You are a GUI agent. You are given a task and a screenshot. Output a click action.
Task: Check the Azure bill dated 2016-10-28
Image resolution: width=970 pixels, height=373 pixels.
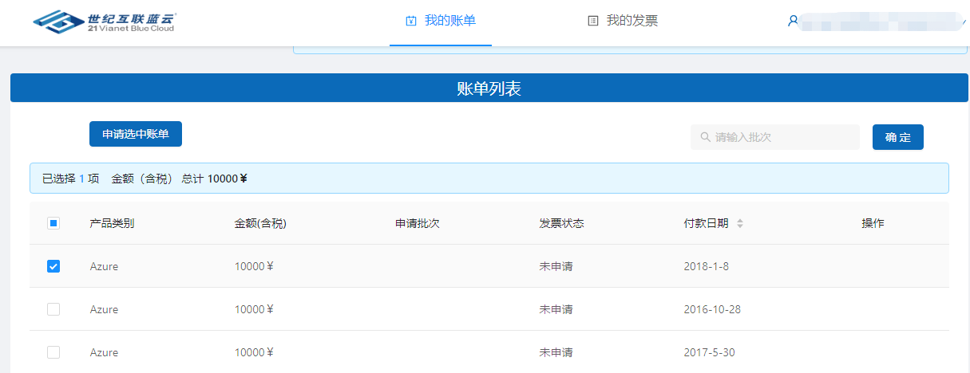pyautogui.click(x=53, y=309)
